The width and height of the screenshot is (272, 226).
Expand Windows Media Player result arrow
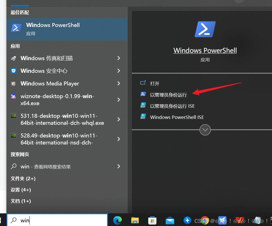119,83
